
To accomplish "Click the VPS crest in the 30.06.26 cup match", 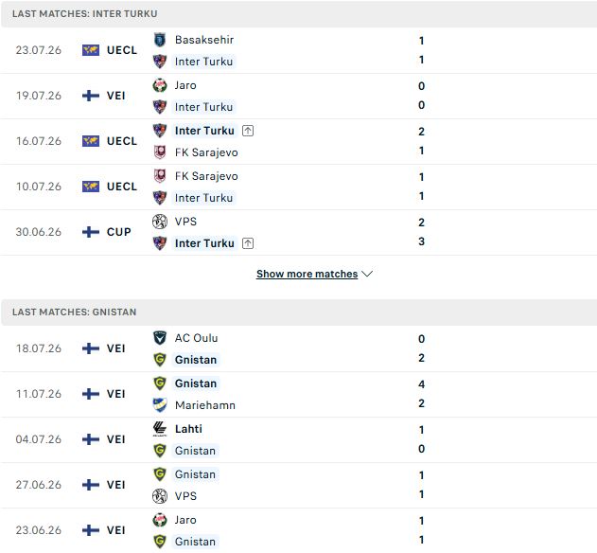I will click(160, 222).
